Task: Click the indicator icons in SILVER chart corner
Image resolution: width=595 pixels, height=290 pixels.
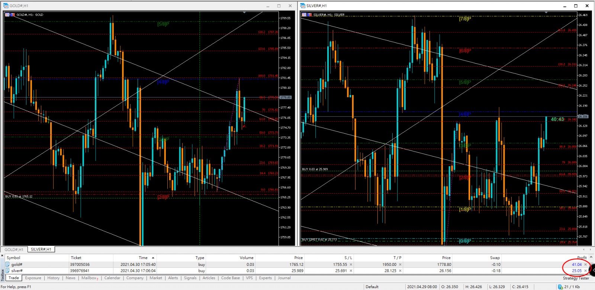Action: (307, 15)
